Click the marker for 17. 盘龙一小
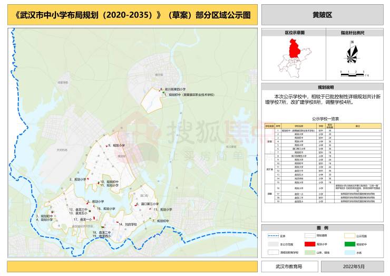This screenshot has width=390, height=276. point(95,219)
